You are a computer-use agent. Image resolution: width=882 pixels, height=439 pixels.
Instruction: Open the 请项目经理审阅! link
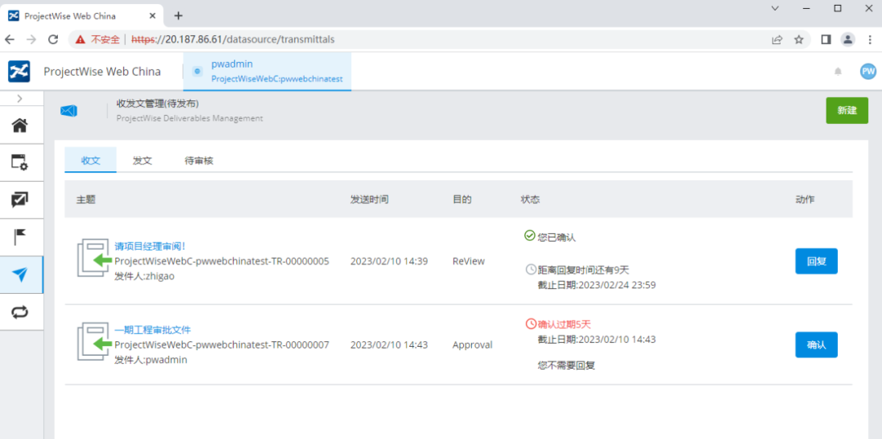[x=149, y=246]
